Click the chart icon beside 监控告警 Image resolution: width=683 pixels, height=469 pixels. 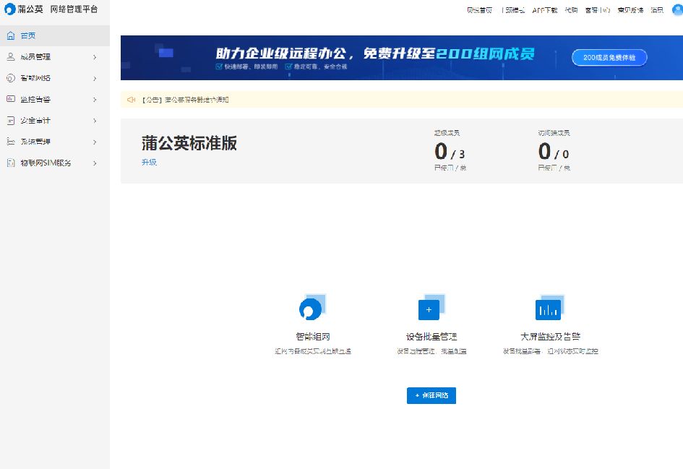coord(11,99)
